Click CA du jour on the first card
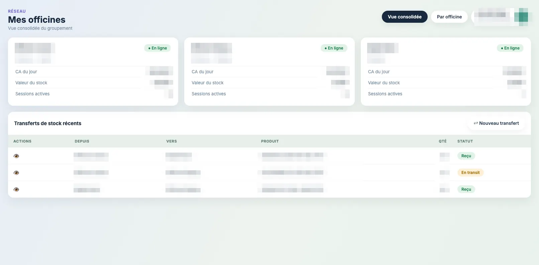The width and height of the screenshot is (539, 265). (26, 72)
